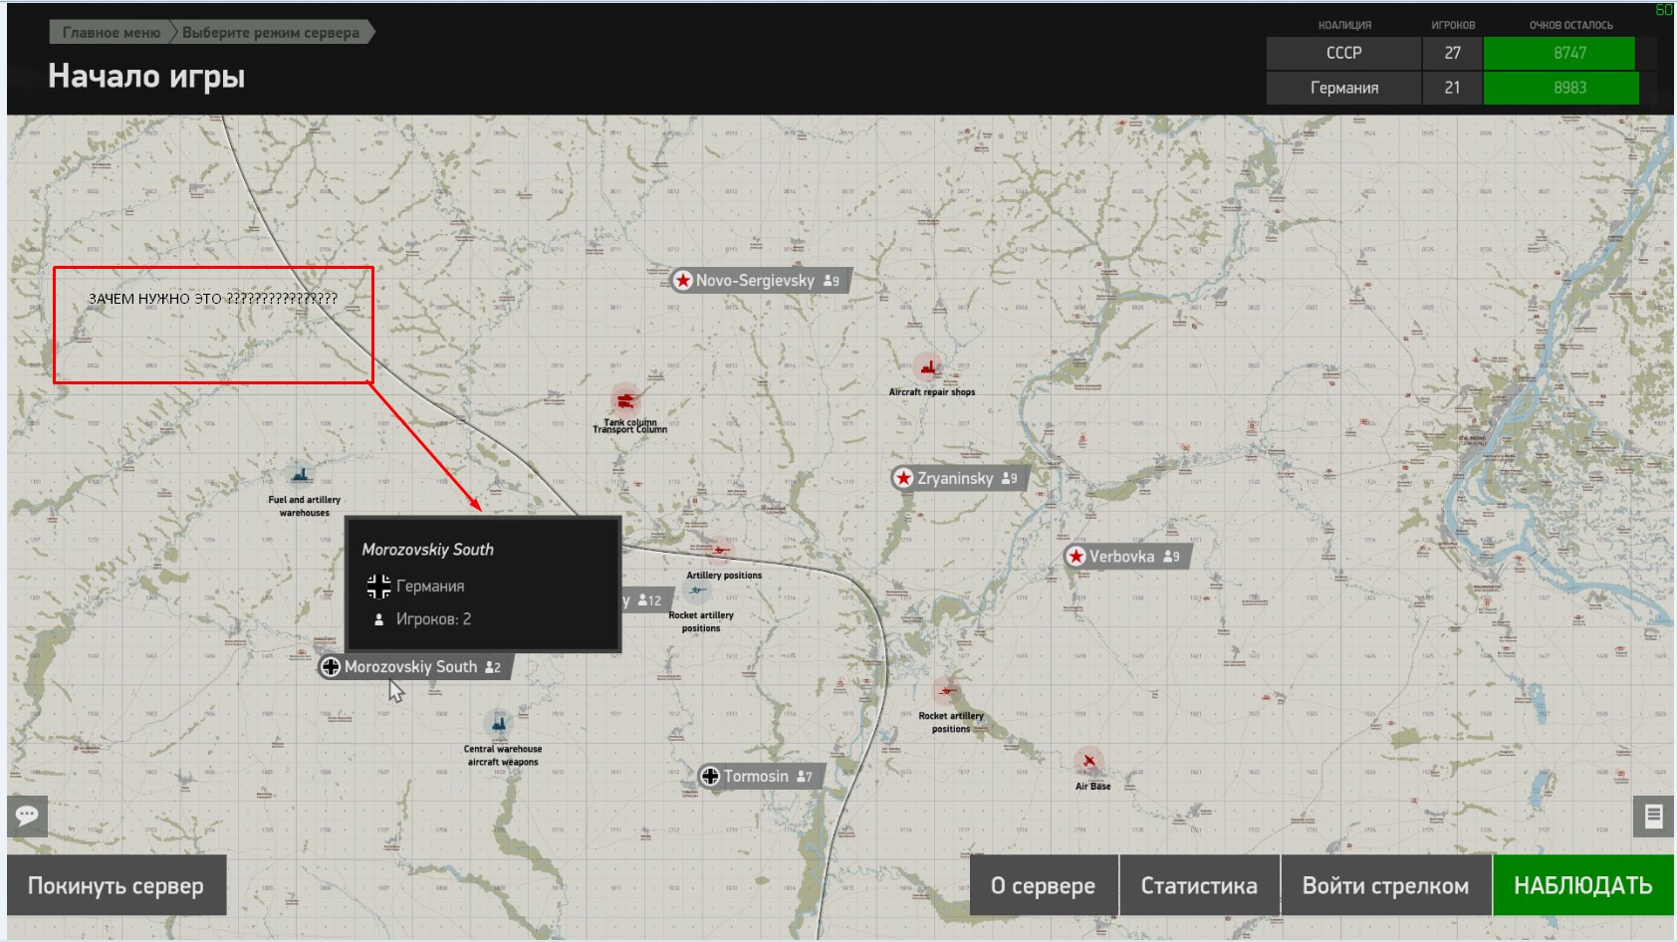Click the Германия player count 21
This screenshot has width=1677, height=942.
coord(1452,88)
